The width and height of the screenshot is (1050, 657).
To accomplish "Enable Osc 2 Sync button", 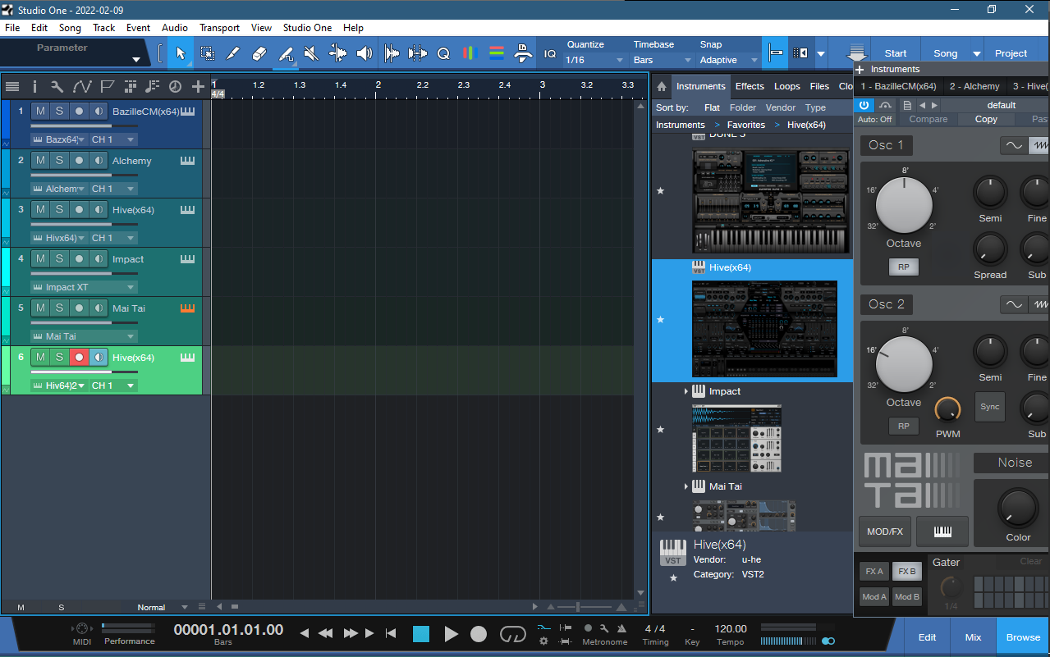I will coord(990,407).
